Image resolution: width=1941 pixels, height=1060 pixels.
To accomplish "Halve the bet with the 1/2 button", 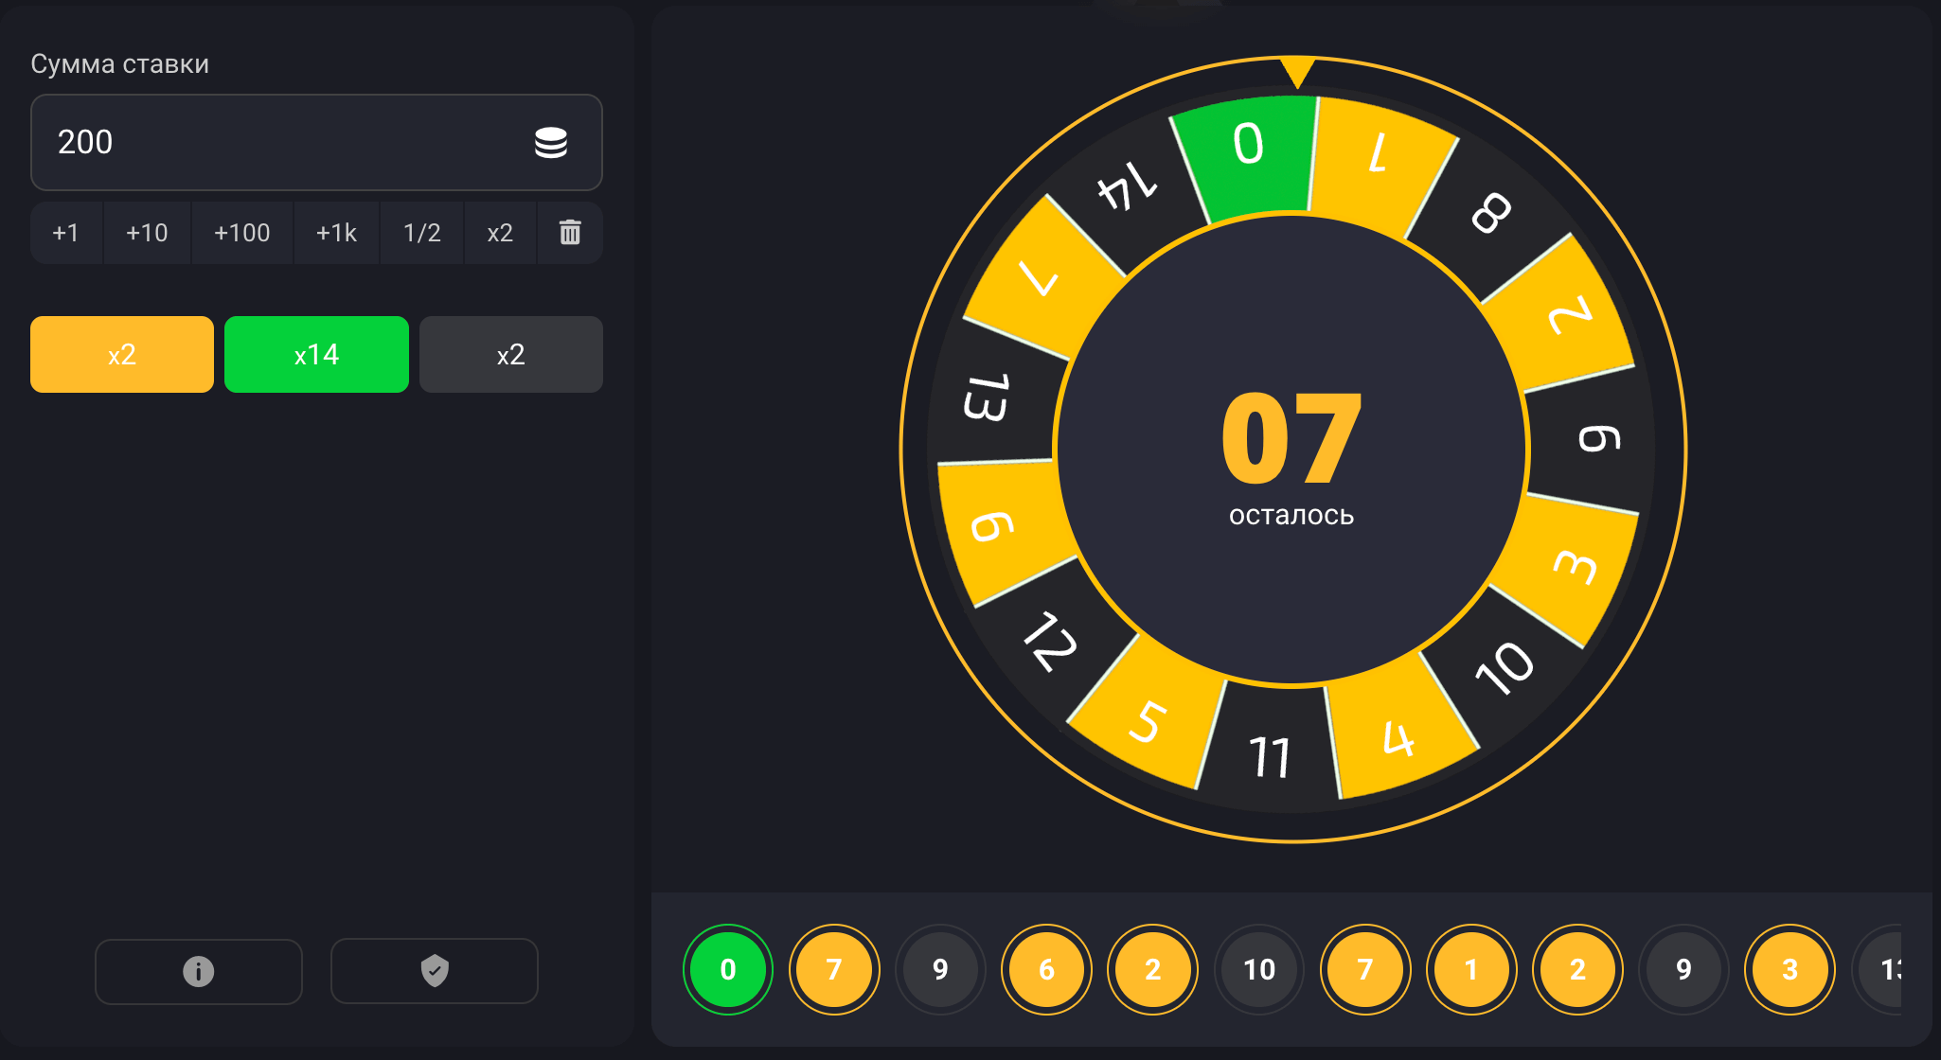I will click(421, 233).
